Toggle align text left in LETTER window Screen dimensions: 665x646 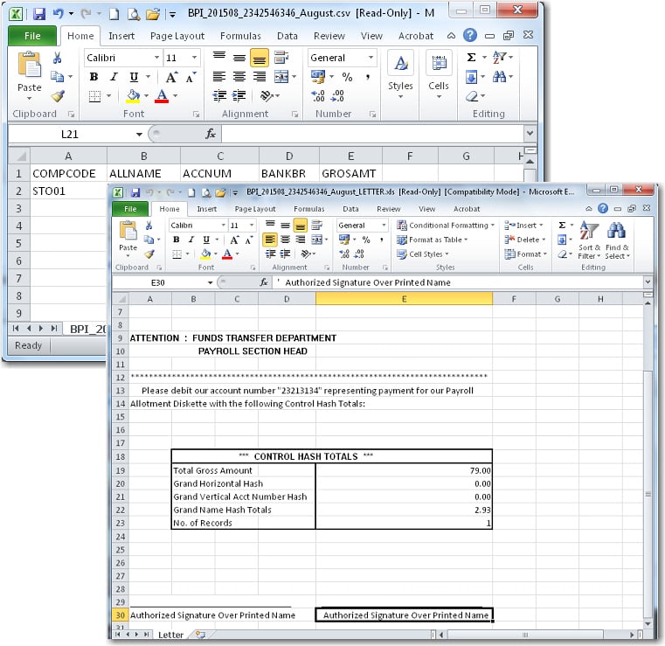click(270, 240)
